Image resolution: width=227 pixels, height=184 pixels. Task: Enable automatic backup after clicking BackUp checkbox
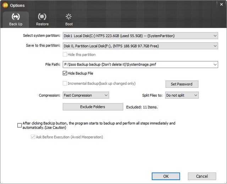[x=20, y=125]
